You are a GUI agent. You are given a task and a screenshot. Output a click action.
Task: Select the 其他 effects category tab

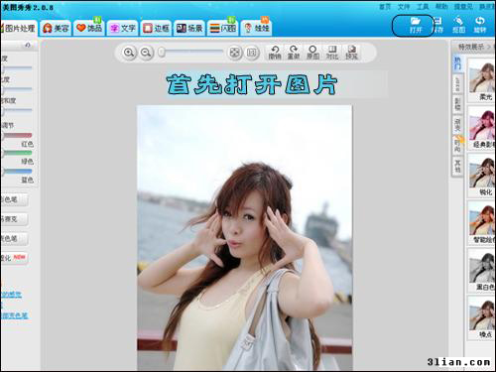(457, 166)
